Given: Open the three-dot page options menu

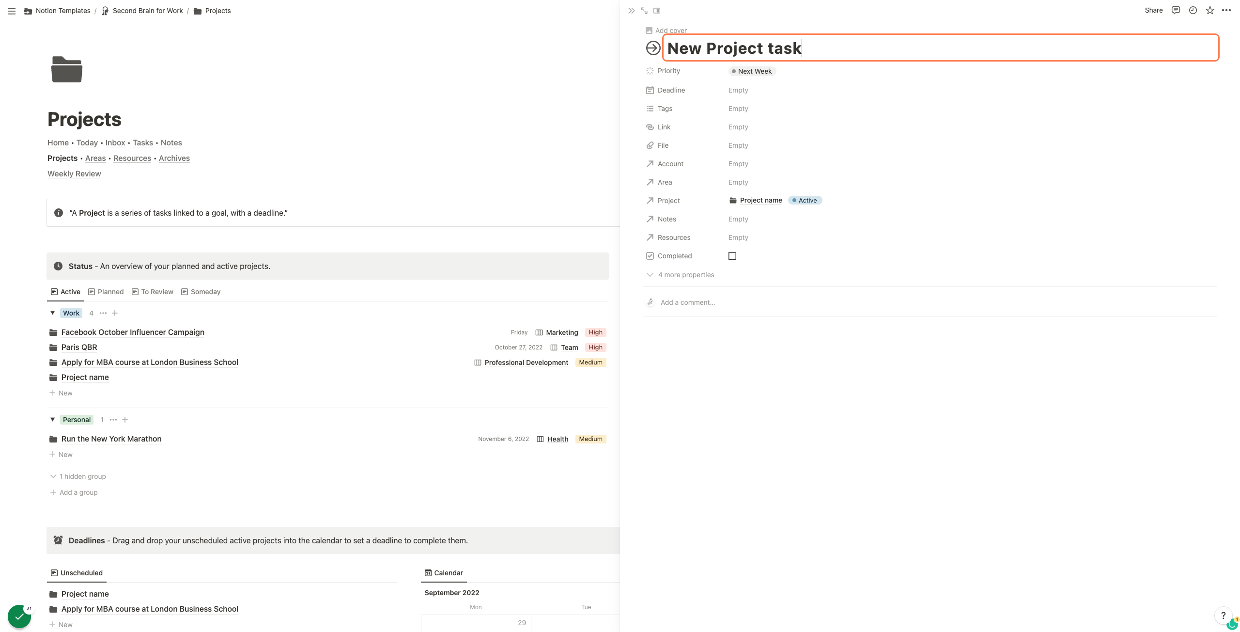Looking at the screenshot, I should [1226, 10].
